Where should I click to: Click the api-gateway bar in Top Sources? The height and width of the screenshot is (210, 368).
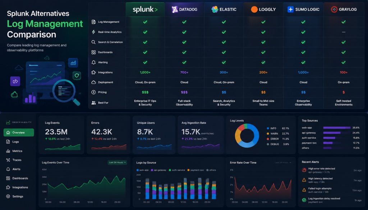coord(332,133)
